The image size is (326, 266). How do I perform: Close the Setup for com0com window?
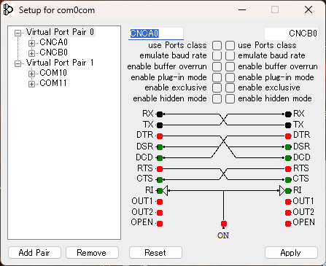click(x=308, y=10)
